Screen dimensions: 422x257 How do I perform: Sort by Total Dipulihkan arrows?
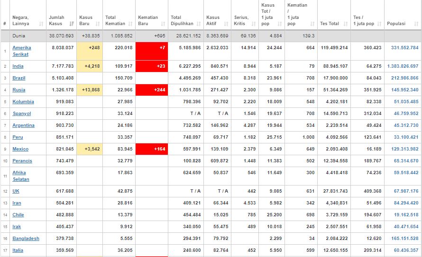[199, 24]
